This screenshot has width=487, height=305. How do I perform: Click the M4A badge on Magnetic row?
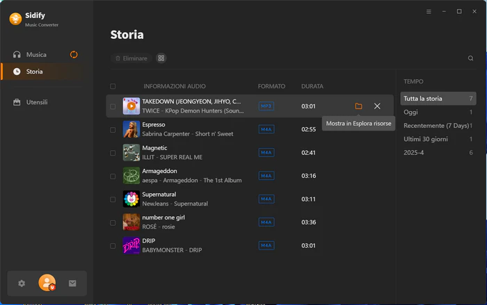point(266,153)
